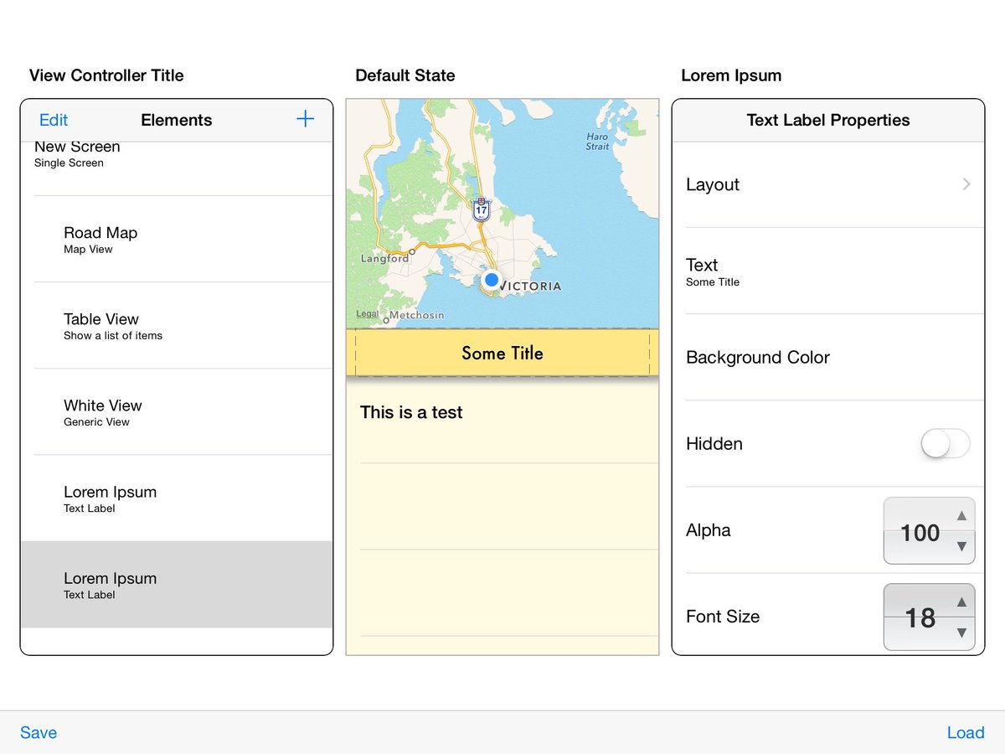Open the Text property row
1005x754 pixels.
(x=828, y=271)
